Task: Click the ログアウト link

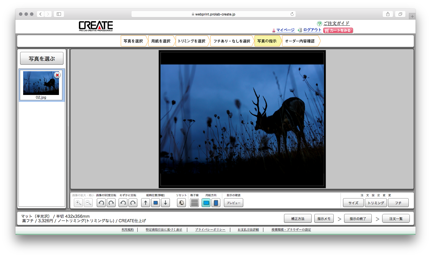Action: pos(312,30)
